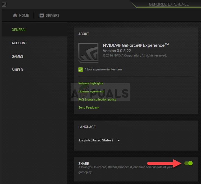Viewport: 201px width, 184px height.
Task: Click the NVIDIA GeForce Experience product name
Action: pos(136,45)
